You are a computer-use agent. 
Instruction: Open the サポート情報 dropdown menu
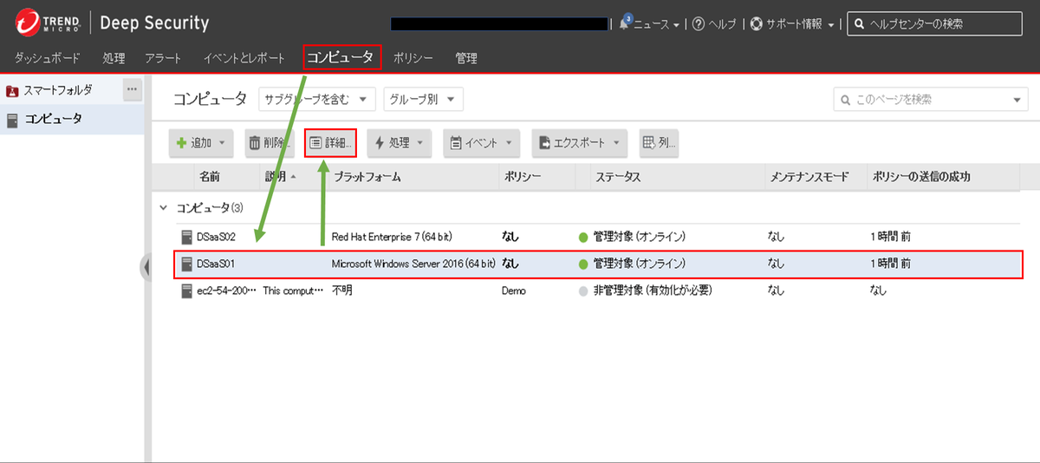(799, 24)
